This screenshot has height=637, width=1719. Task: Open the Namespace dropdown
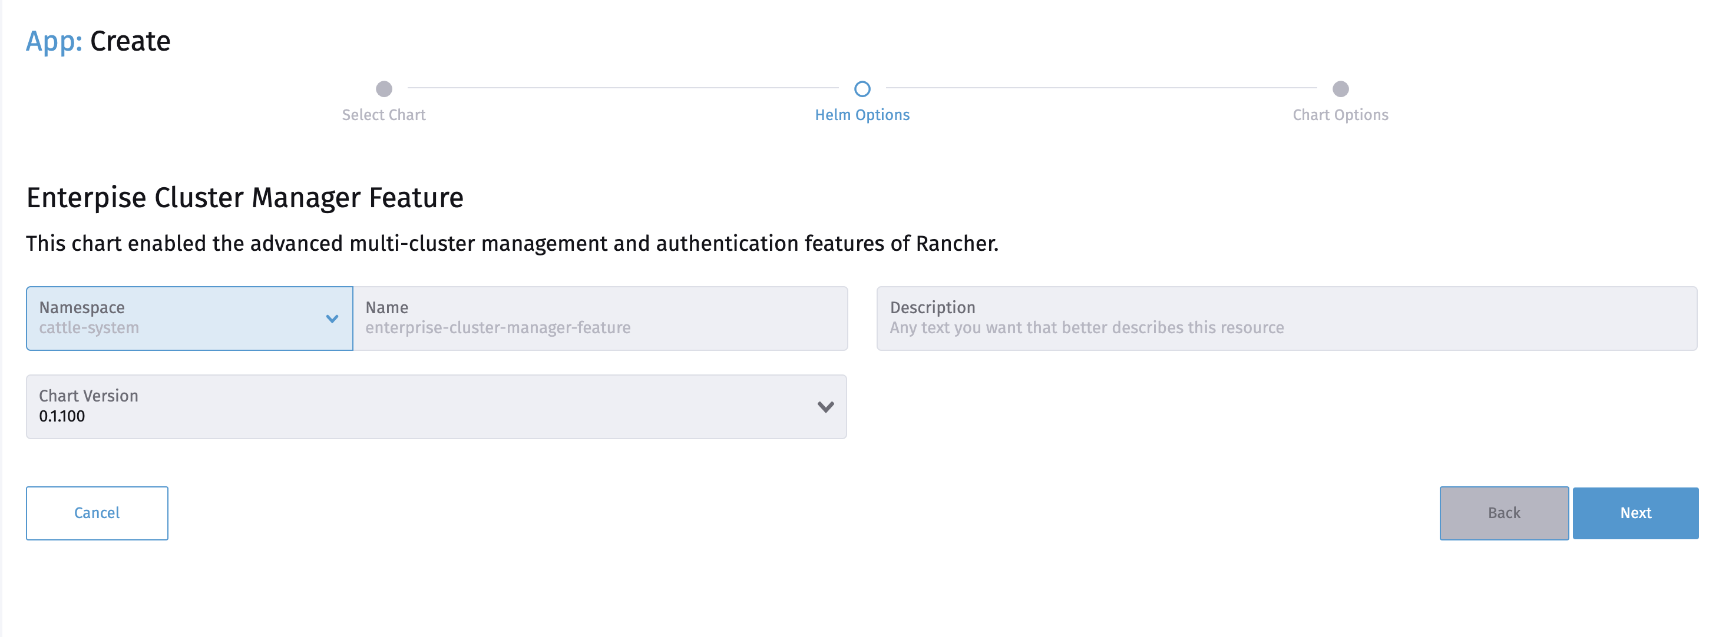point(190,318)
